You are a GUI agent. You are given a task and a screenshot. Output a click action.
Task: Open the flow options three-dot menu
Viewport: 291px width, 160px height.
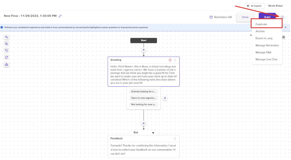(x=282, y=17)
